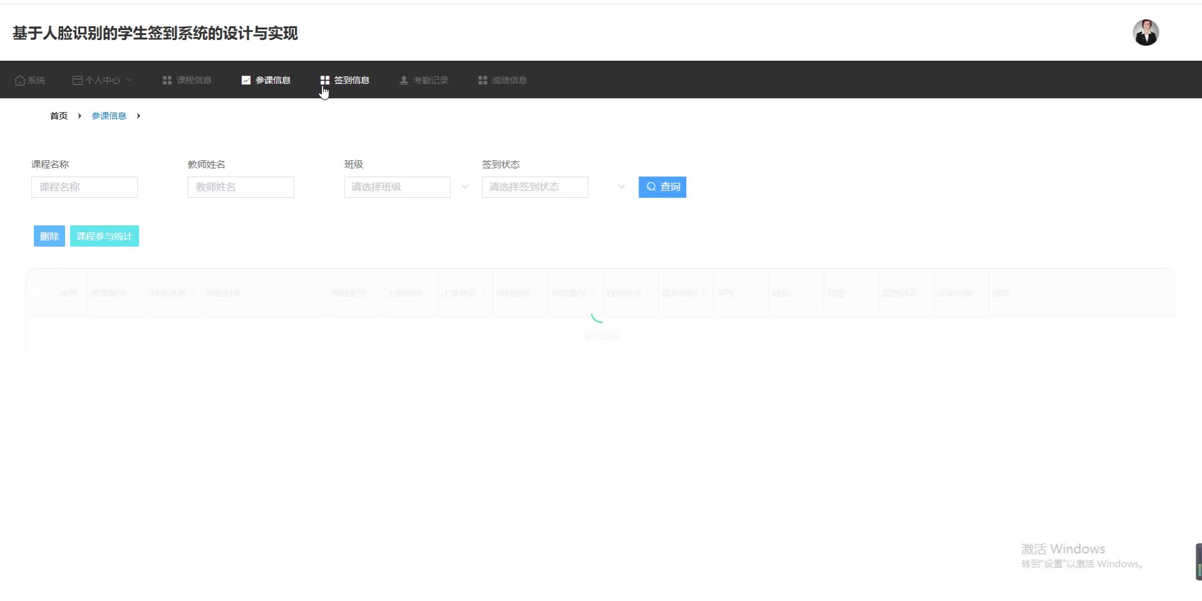This screenshot has width=1202, height=601.
Task: Click the 签到信息 grid icon
Action: [x=325, y=80]
